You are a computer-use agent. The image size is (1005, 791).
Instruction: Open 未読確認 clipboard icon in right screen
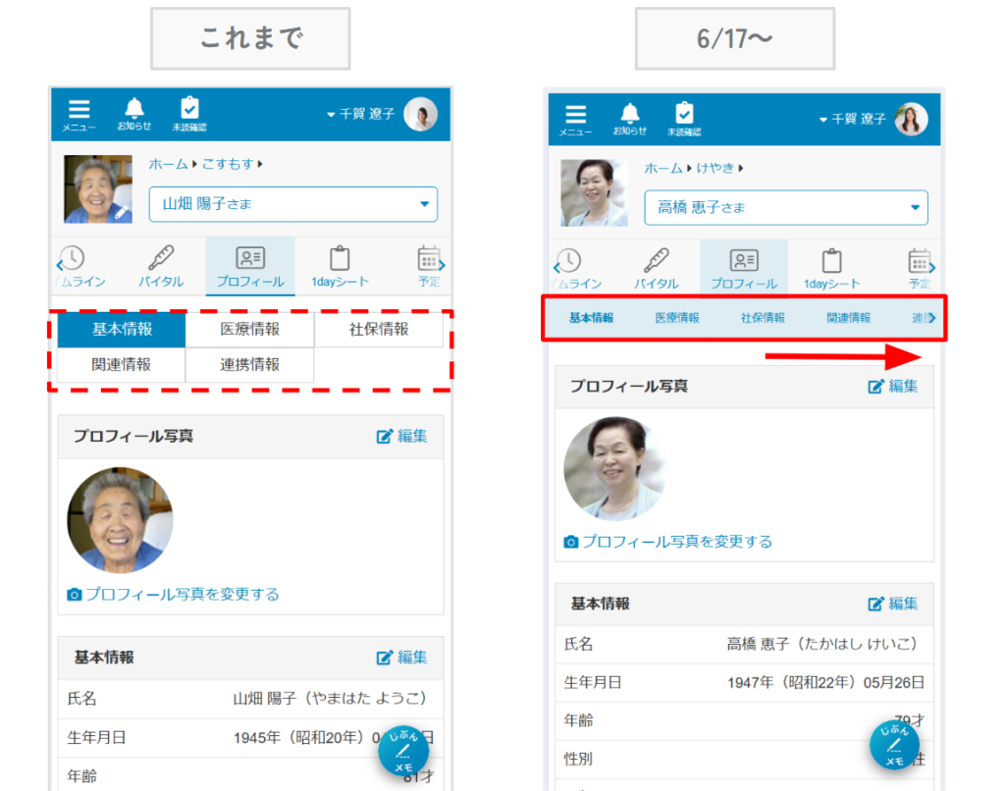[684, 119]
